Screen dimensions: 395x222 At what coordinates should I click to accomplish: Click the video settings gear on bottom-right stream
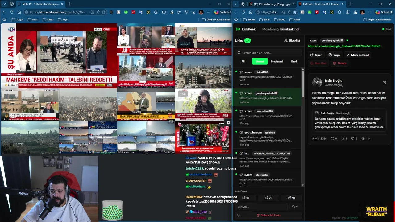[228, 123]
